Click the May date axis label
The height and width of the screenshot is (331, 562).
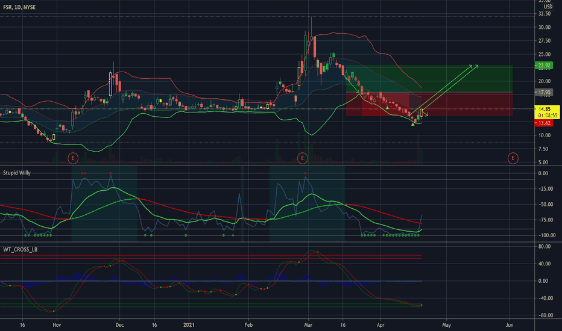pos(446,325)
